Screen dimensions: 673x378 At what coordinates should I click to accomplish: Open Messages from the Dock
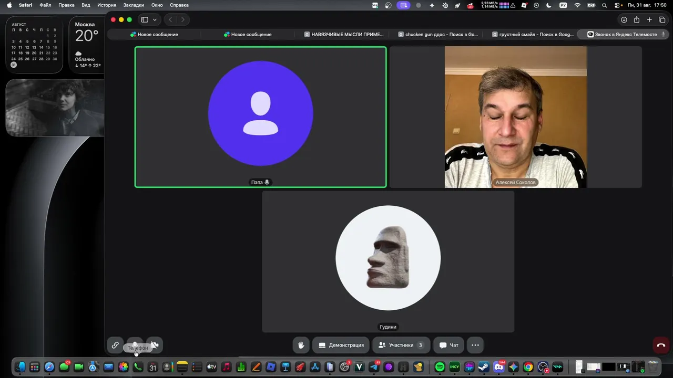64,367
